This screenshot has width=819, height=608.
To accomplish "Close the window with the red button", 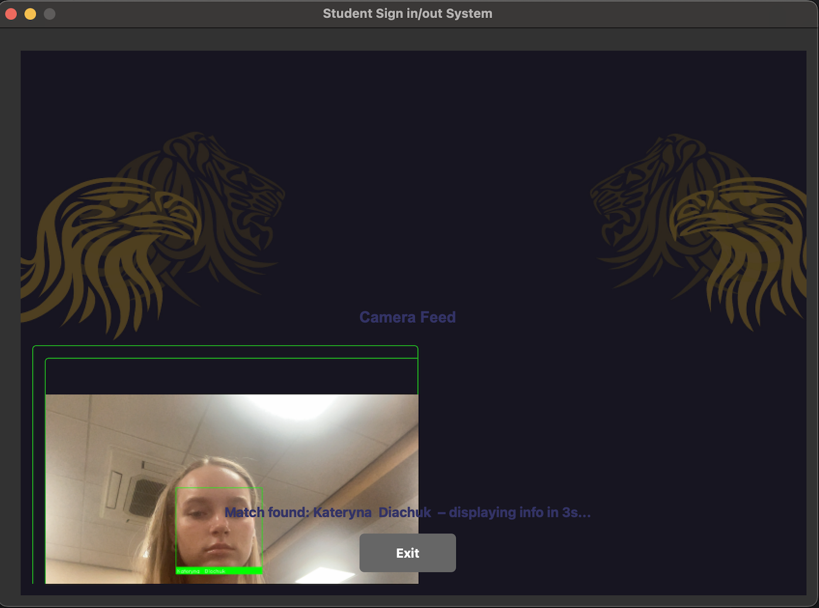I will point(11,13).
